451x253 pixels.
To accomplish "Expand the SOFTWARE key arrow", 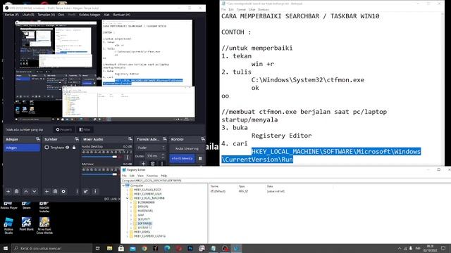I will (x=131, y=223).
